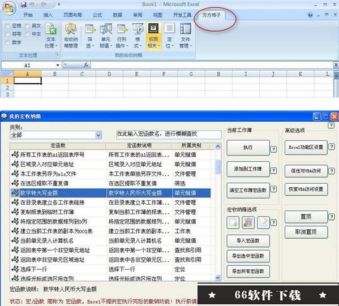Click the 置顶 pin-on-top button
Screen dimensions: 339x306
point(306,217)
